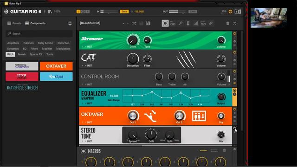Viewport: 297px width, 167px height.
Task: Open the Stereo Tune INIT preset dropdown
Action: (x=90, y=141)
